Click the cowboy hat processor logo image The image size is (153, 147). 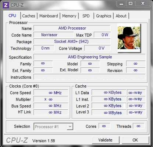[129, 38]
